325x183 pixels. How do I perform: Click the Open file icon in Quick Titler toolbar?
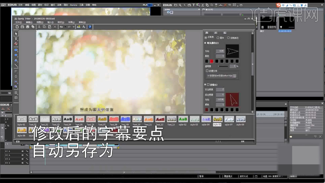pyautogui.click(x=22, y=27)
